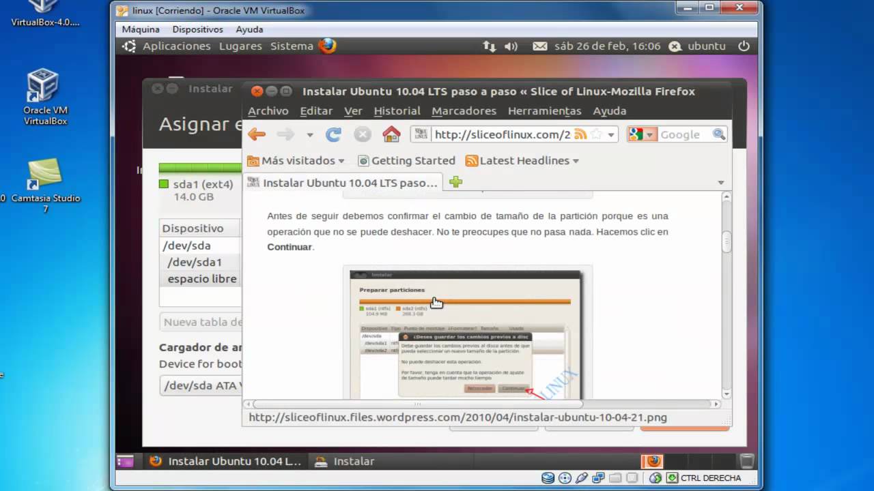Click the show desktop icon in bottom panel
The image size is (874, 491).
125,461
